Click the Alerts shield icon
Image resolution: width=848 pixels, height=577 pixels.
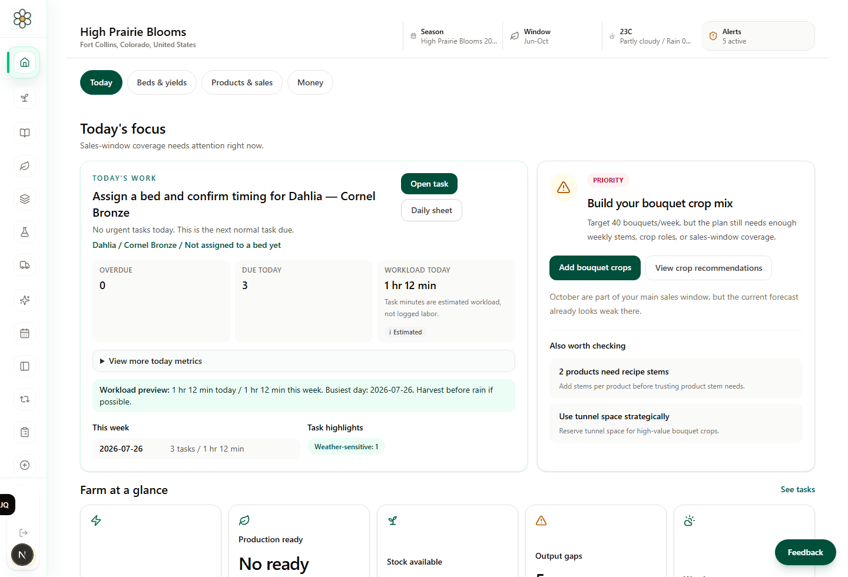713,37
